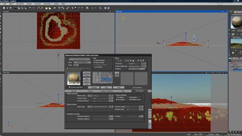Adjust the TAA boost slider

coord(134,64)
